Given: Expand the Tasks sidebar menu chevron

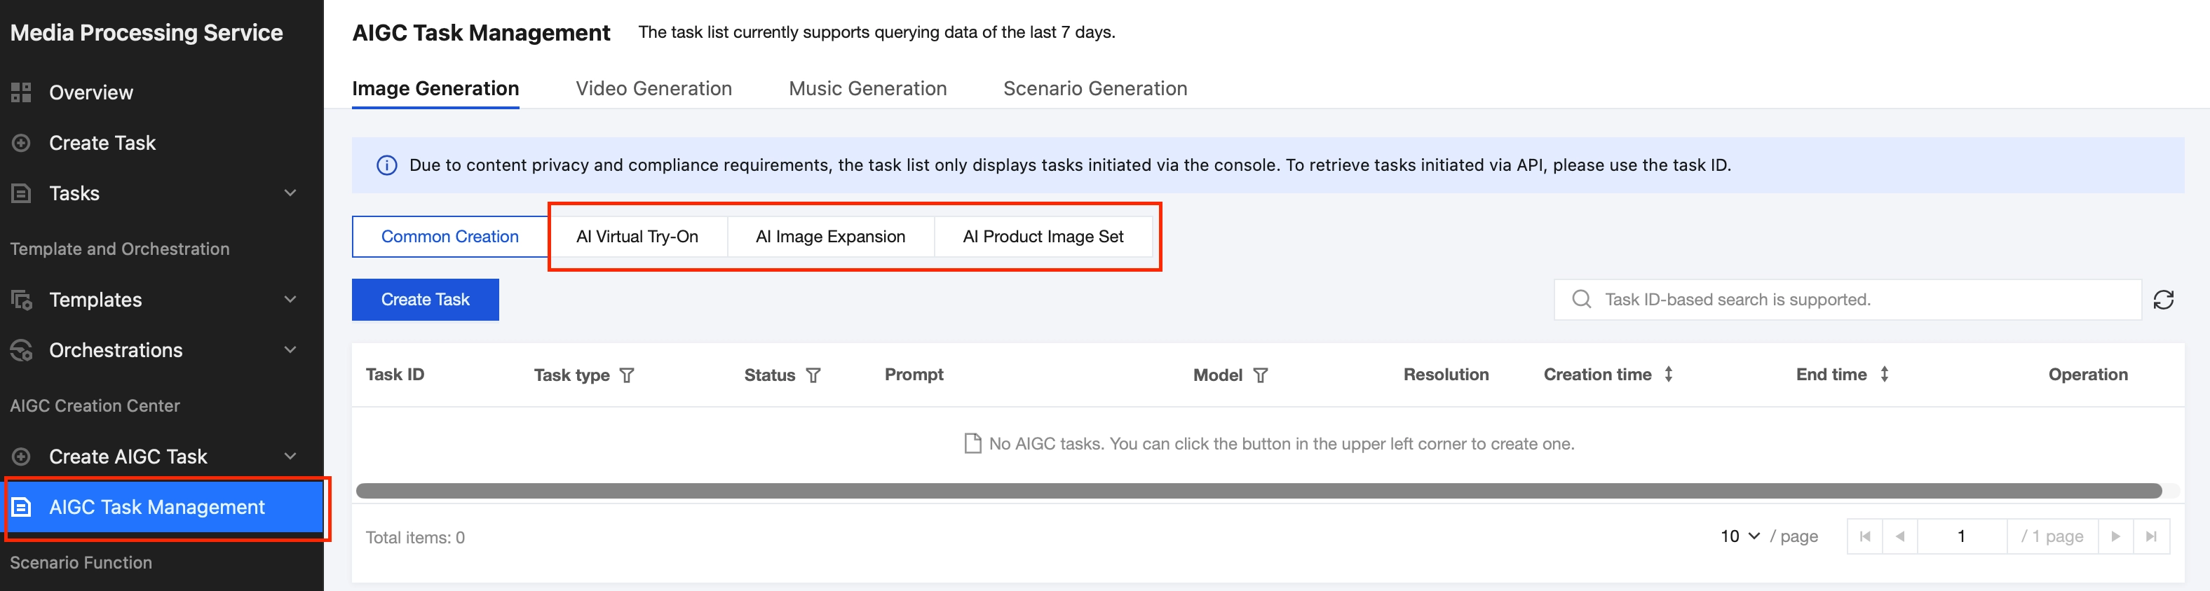Looking at the screenshot, I should click(291, 193).
